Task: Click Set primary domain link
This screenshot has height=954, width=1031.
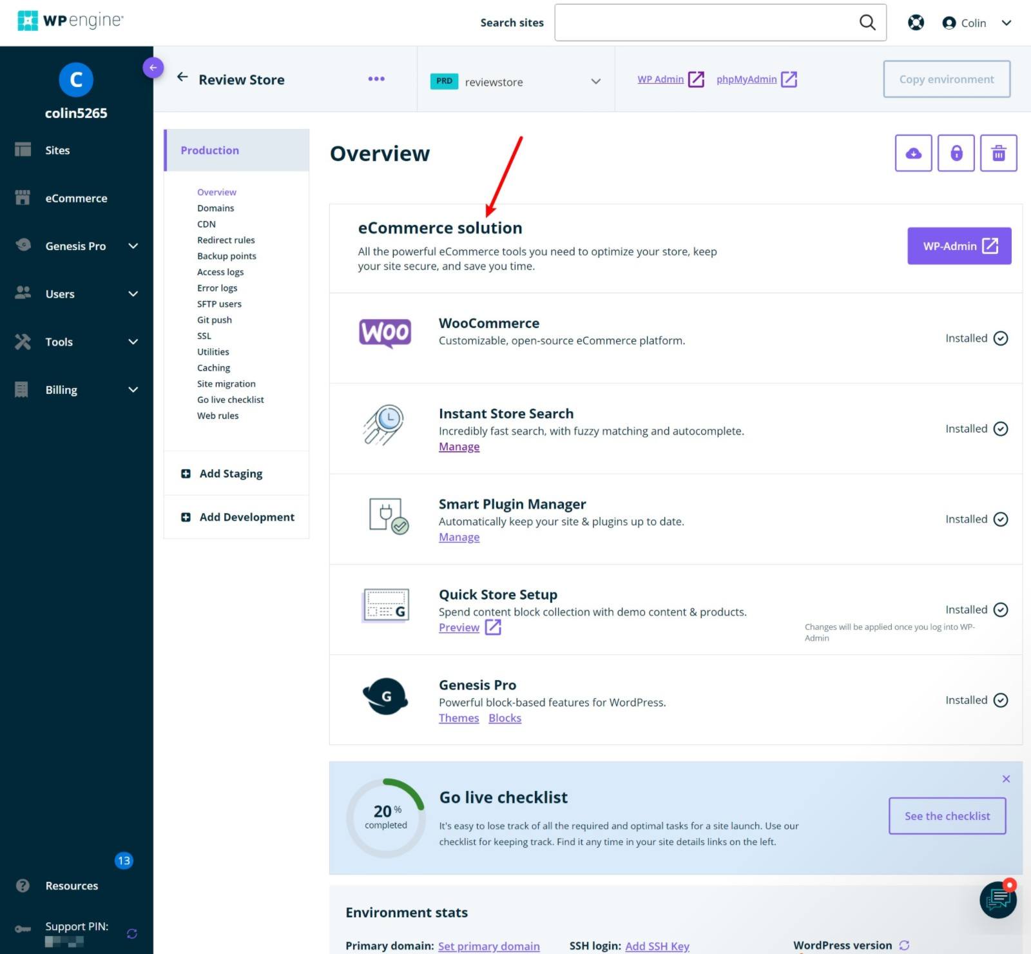Action: [x=488, y=946]
